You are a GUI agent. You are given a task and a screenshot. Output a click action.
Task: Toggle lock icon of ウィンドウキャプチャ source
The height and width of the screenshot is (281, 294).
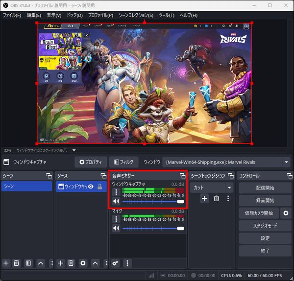(x=100, y=187)
